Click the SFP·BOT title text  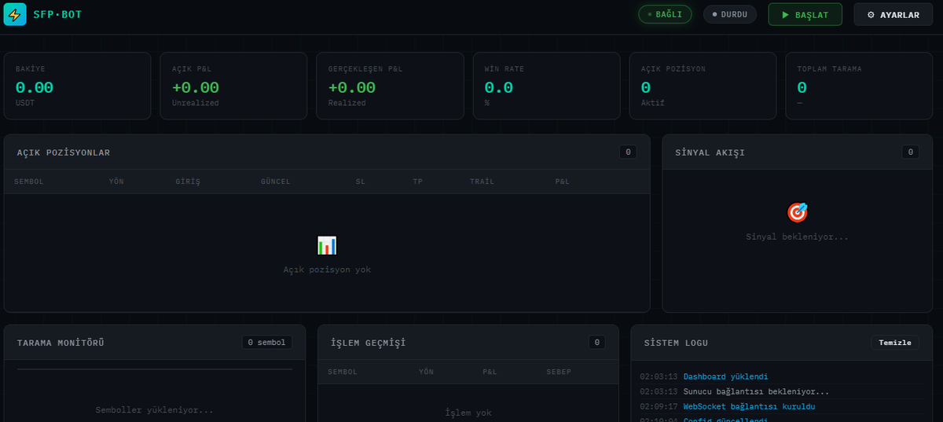(57, 14)
